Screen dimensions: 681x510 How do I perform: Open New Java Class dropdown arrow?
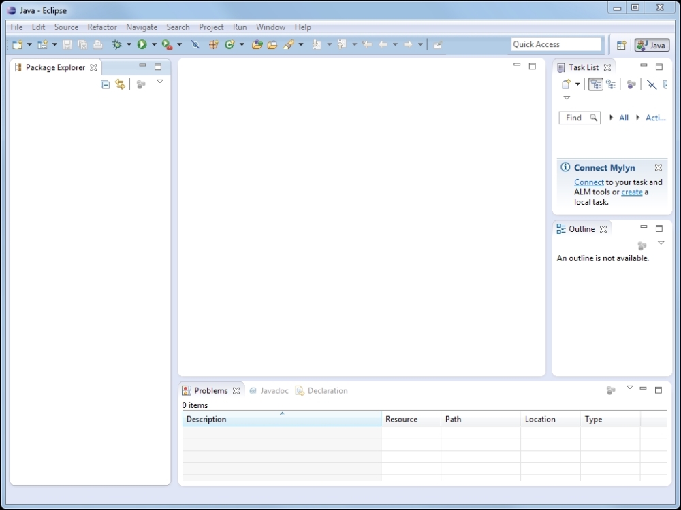point(242,44)
